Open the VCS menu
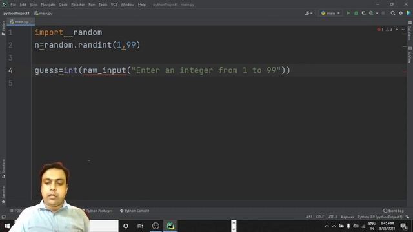 pos(114,5)
